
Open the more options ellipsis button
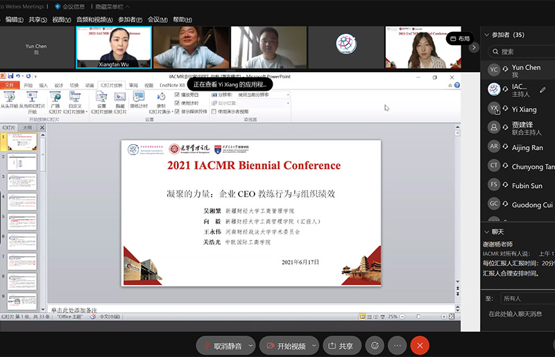pyautogui.click(x=397, y=345)
